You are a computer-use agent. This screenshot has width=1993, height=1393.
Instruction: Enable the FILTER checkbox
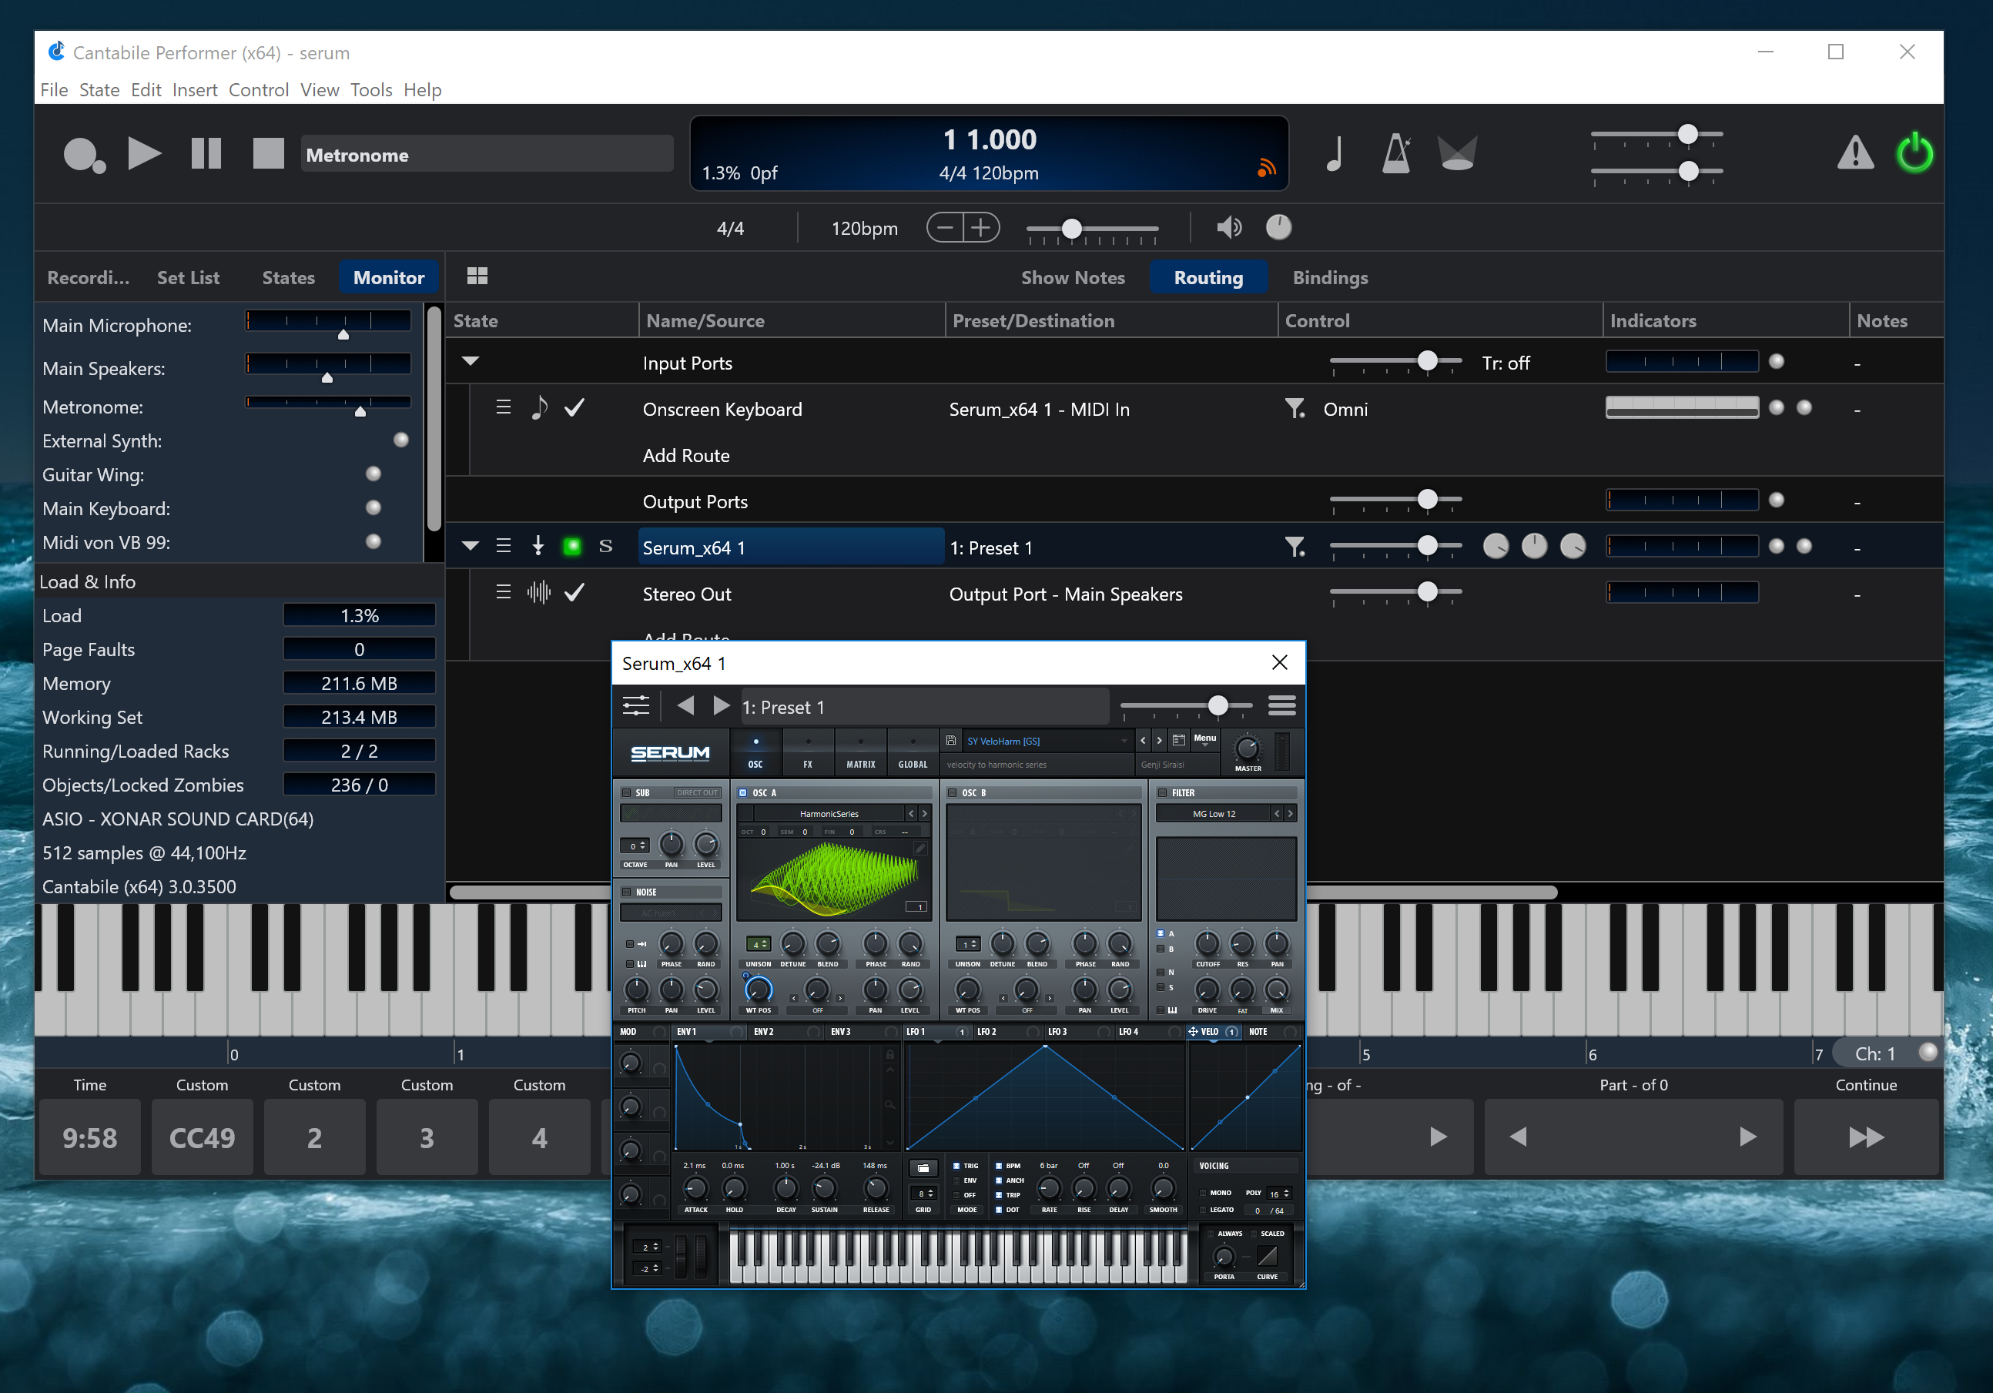[x=1162, y=792]
